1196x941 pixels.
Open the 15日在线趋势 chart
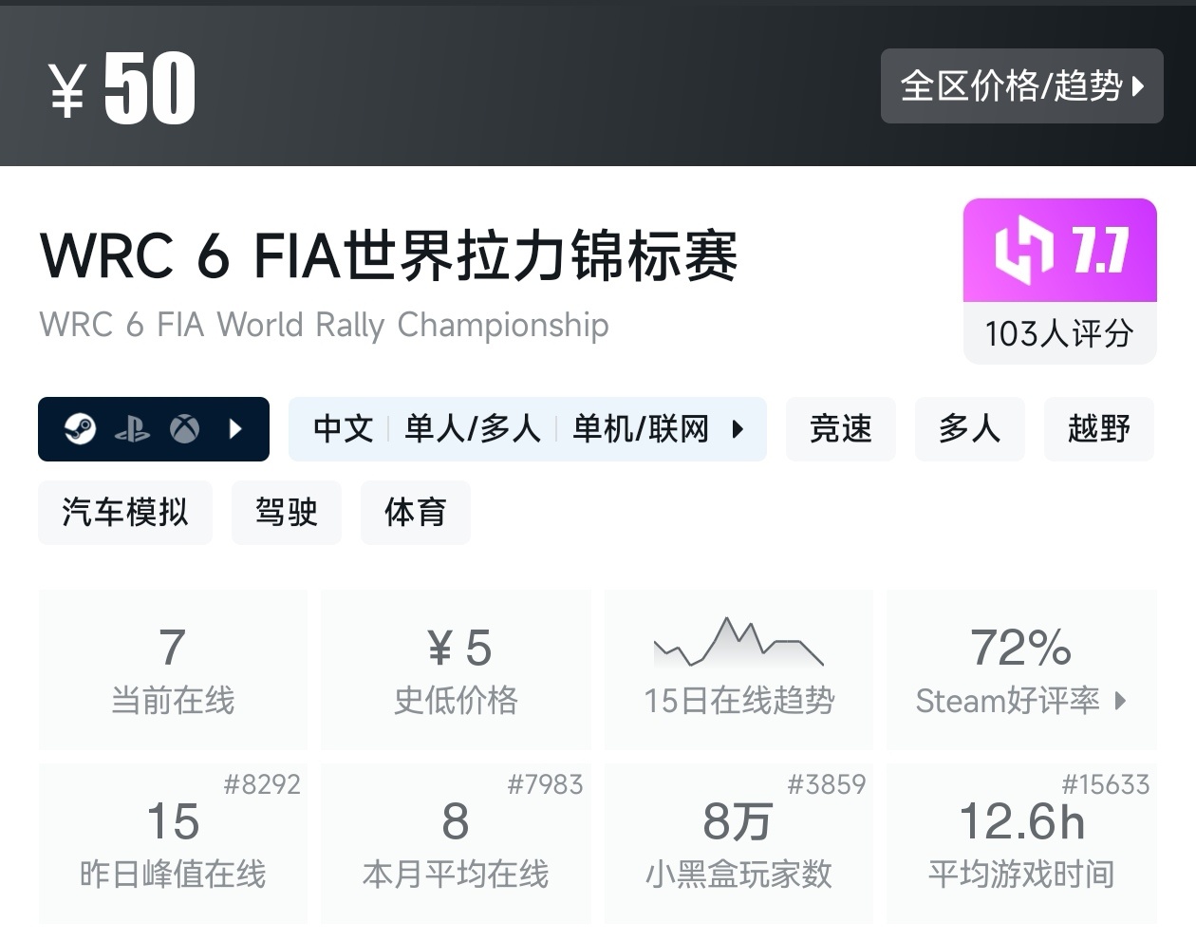tap(739, 669)
